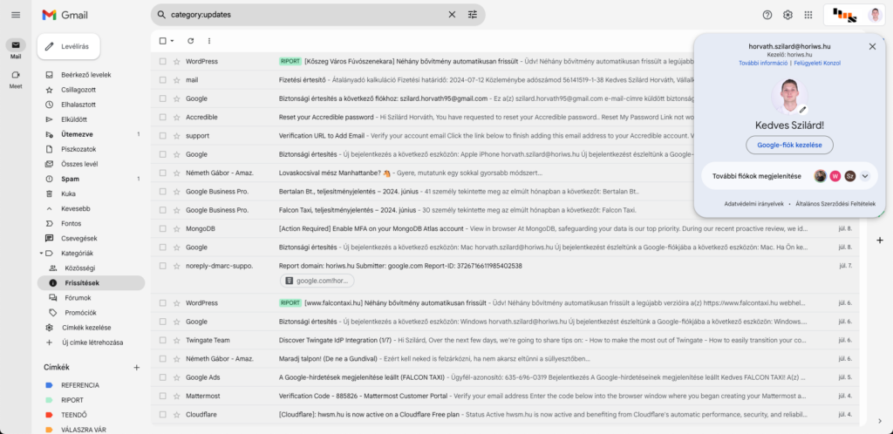This screenshot has height=434, width=893.
Task: Collapse the Kategóriák tree
Action: point(41,253)
